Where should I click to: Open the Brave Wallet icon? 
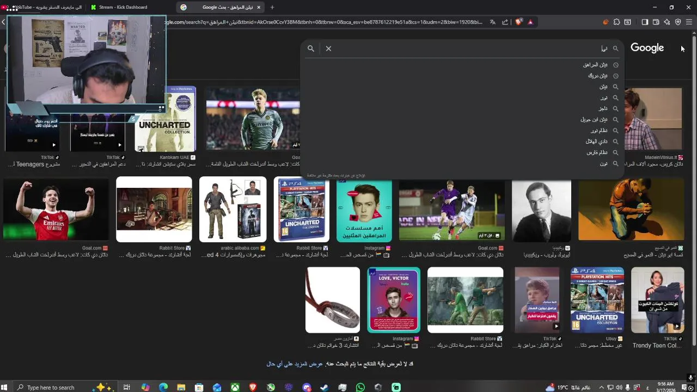tap(656, 22)
